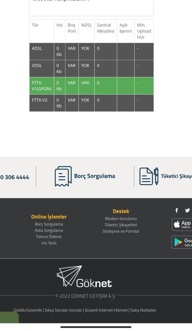
Task: Open Güvenli İnternet Hizmeti footer link
Action: 106,310
